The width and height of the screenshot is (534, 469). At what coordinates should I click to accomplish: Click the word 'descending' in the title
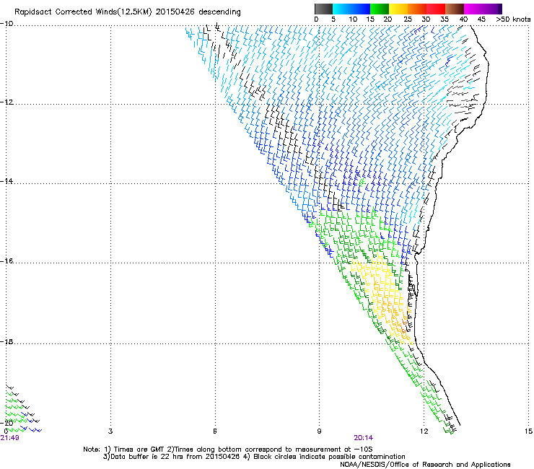click(219, 12)
